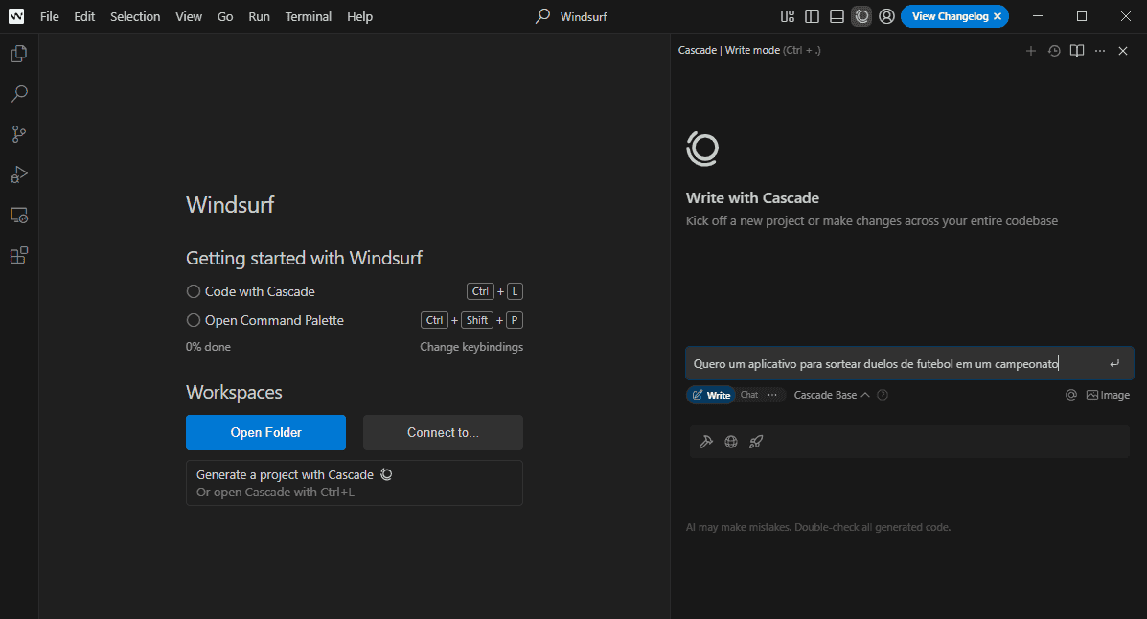Attach an Image to the prompt
This screenshot has height=619, width=1147.
pos(1108,395)
